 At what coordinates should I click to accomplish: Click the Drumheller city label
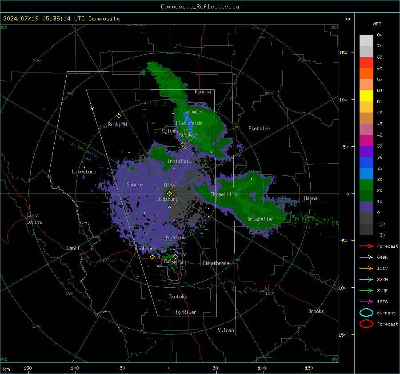260,219
